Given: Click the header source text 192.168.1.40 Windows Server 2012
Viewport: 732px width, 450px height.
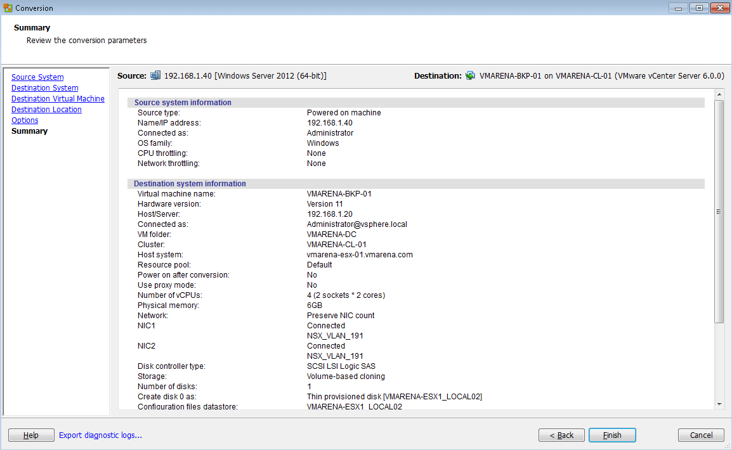Looking at the screenshot, I should coord(245,75).
